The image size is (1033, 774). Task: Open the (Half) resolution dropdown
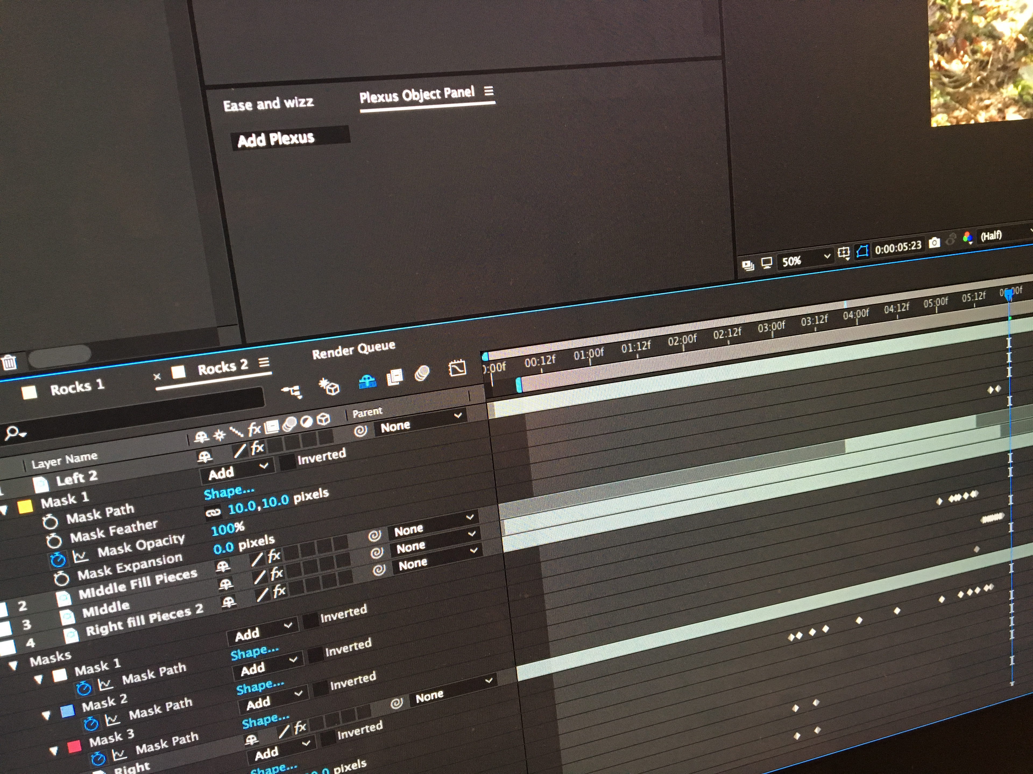pyautogui.click(x=1005, y=234)
